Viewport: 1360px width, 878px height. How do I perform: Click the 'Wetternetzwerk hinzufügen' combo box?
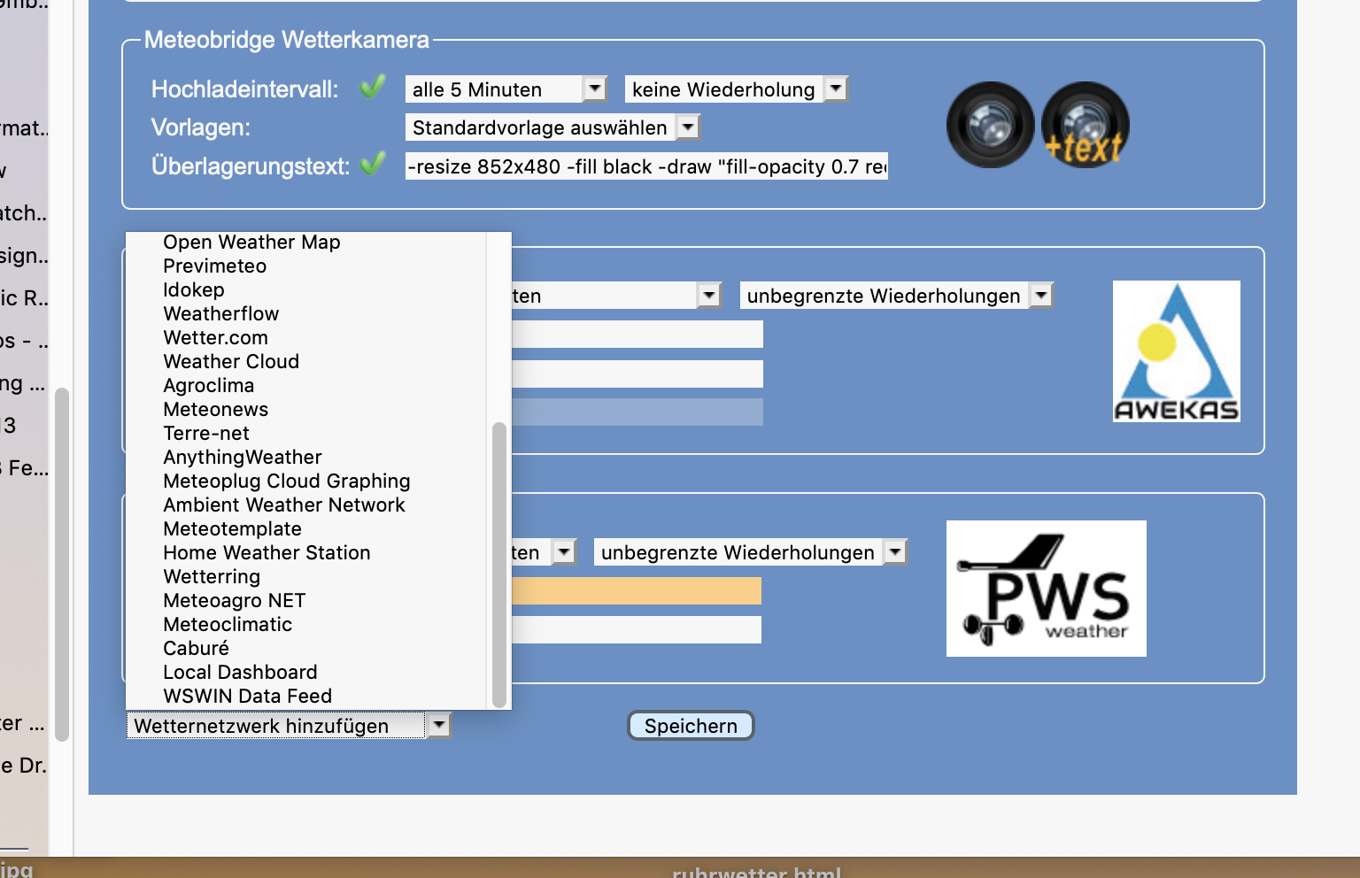[x=289, y=726]
